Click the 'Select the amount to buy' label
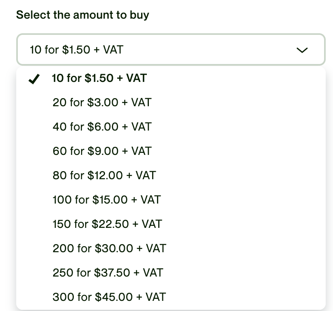Screen dimensions: 333x311 pyautogui.click(x=83, y=15)
